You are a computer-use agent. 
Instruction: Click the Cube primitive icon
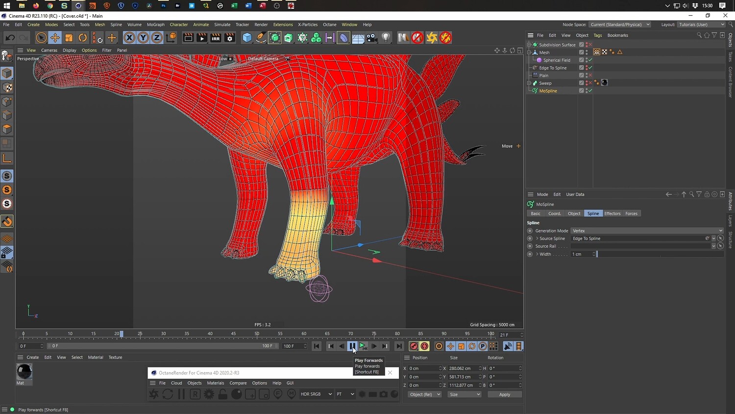[x=247, y=38]
